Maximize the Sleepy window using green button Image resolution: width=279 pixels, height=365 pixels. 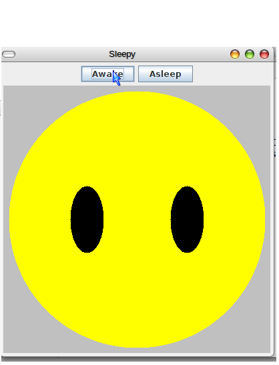(x=250, y=54)
